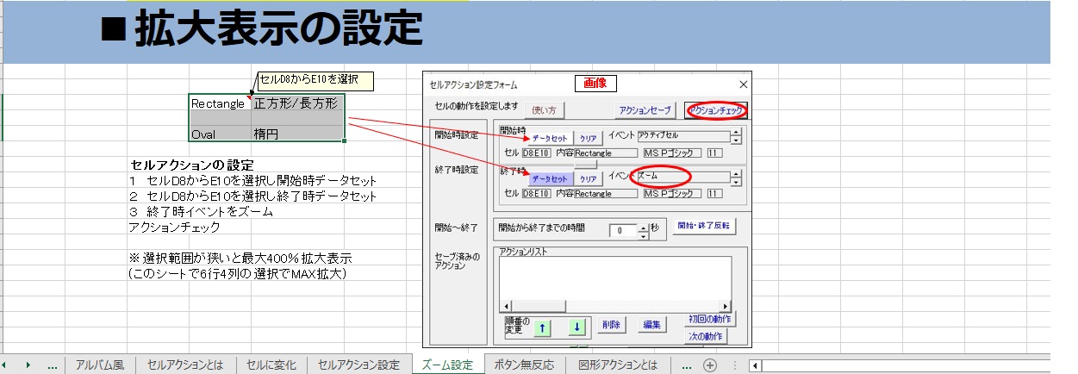1078x374 pixels.
Task: Run アクションチェック button
Action: click(x=715, y=111)
